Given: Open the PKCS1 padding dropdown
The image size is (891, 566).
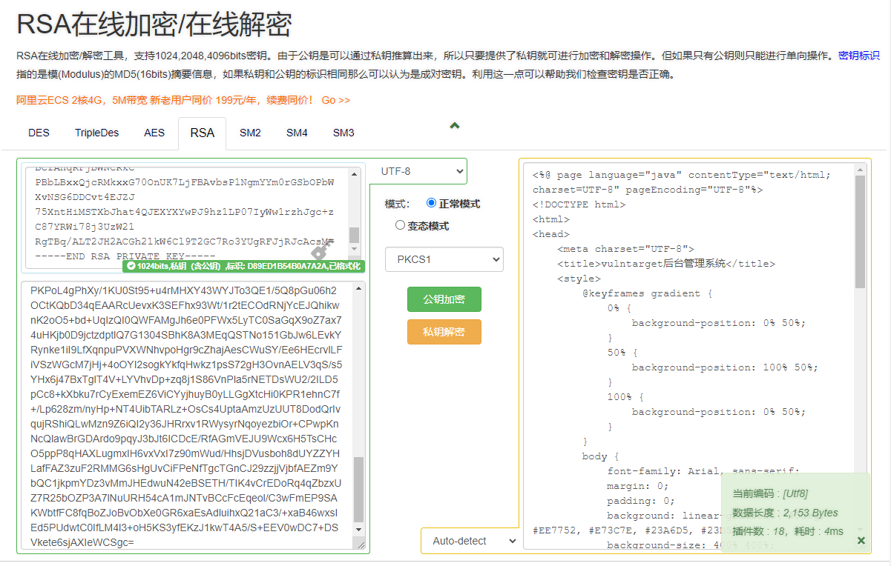Looking at the screenshot, I should click(444, 259).
